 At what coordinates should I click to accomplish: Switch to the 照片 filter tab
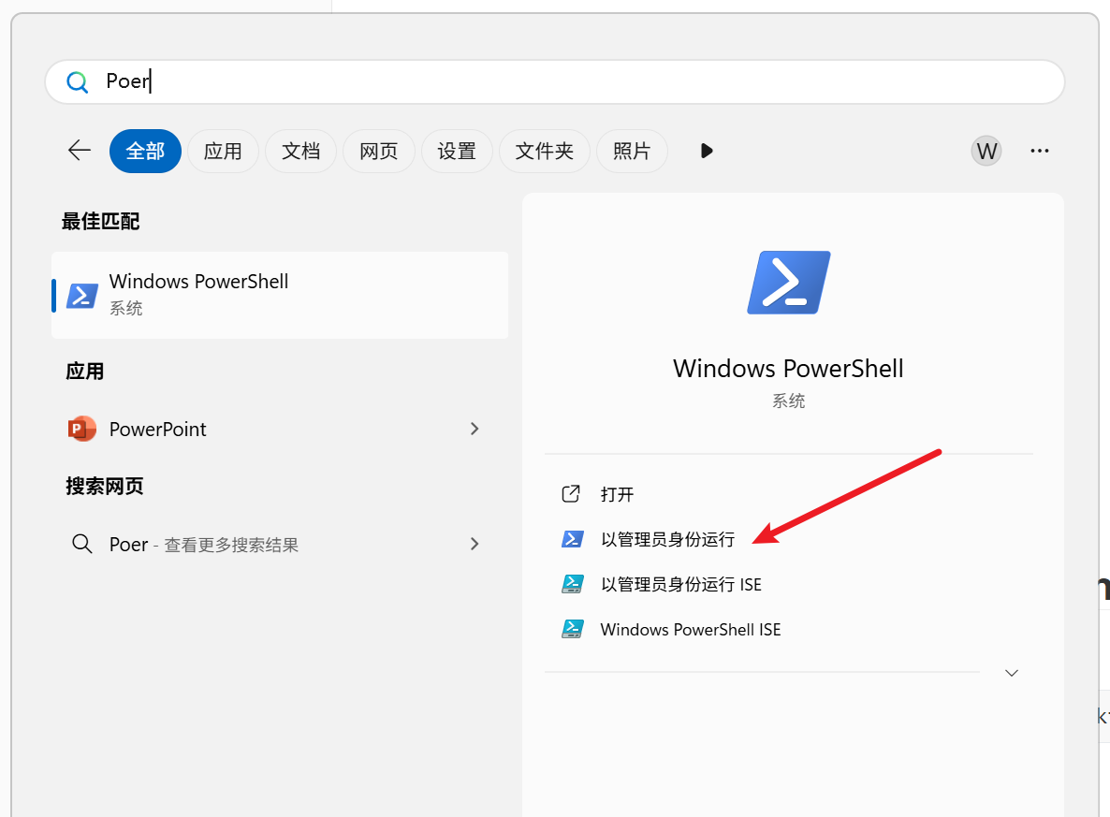pos(632,151)
